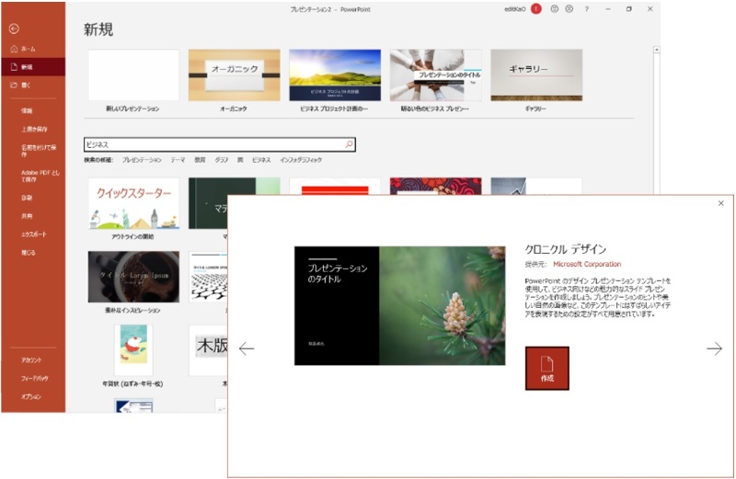The height and width of the screenshot is (479, 736).
Task: Click the Microsoft Corporation provider link
Action: coord(587,264)
